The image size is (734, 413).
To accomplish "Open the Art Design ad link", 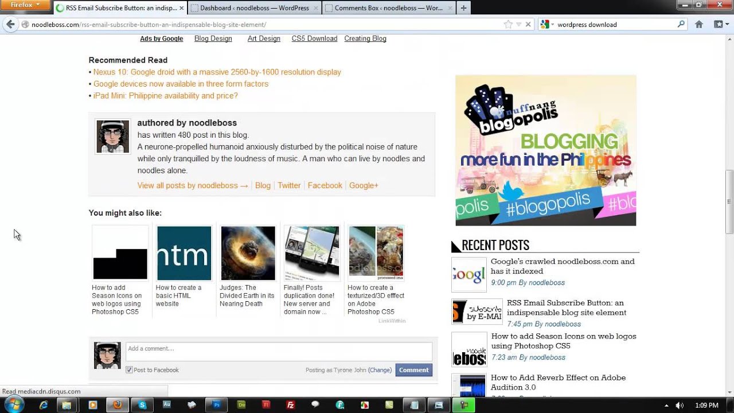I will point(264,38).
